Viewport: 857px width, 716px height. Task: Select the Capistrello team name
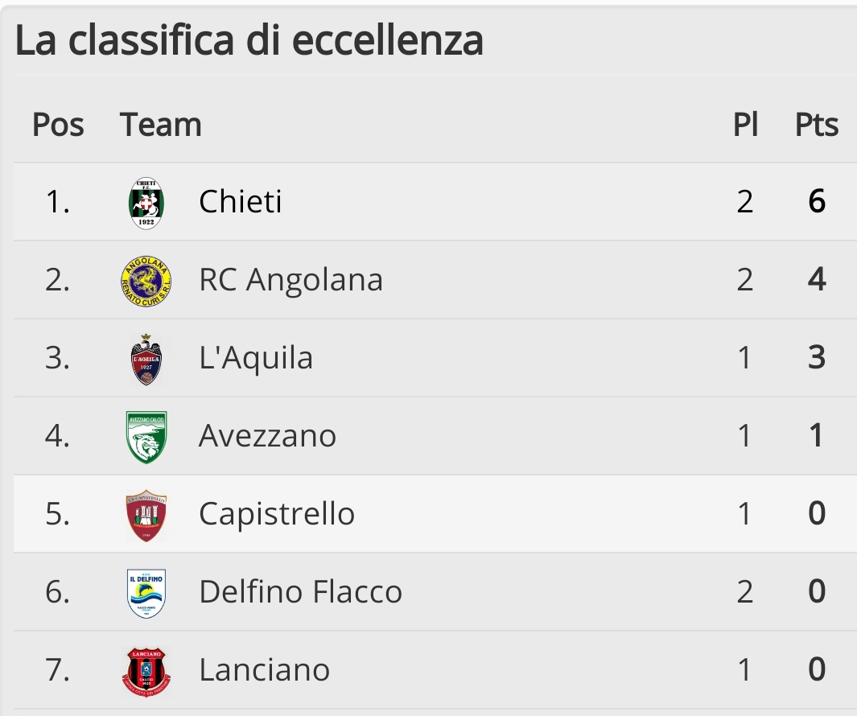[277, 514]
